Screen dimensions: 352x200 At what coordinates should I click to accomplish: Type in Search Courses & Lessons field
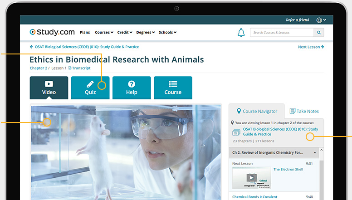click(x=282, y=33)
